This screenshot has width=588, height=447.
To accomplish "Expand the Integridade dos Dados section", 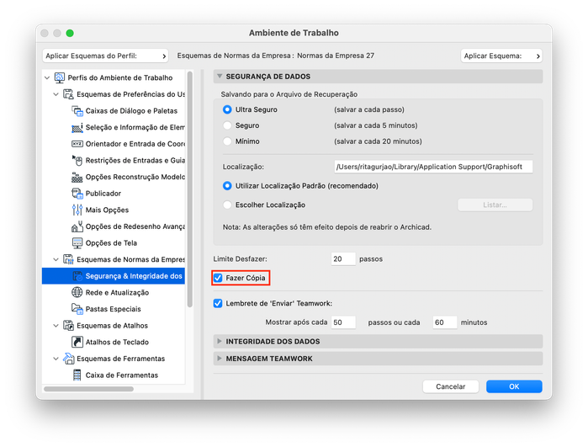I will [220, 341].
